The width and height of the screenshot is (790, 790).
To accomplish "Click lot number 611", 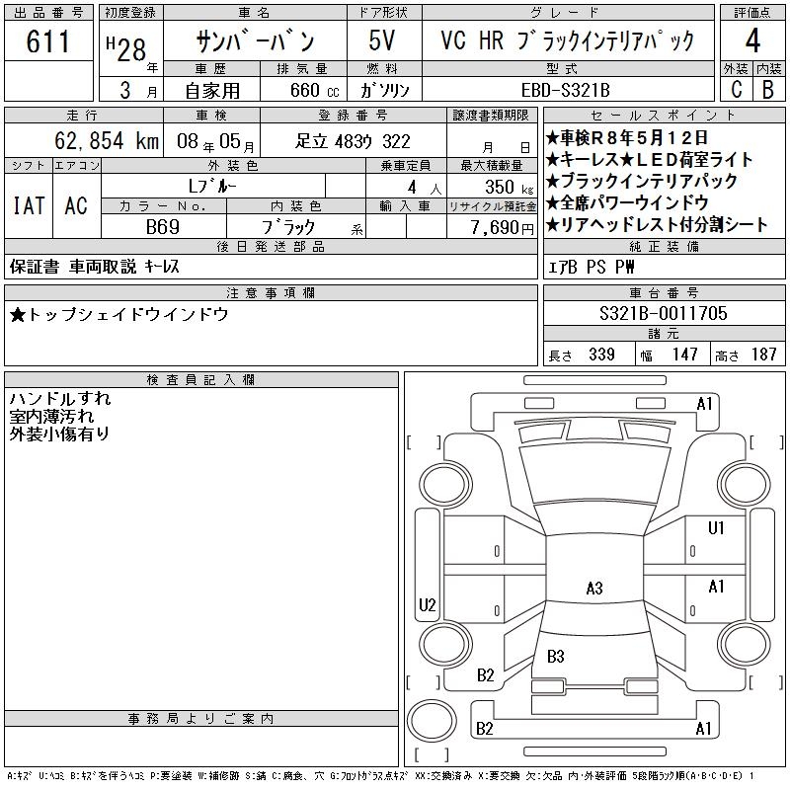I will click(47, 40).
